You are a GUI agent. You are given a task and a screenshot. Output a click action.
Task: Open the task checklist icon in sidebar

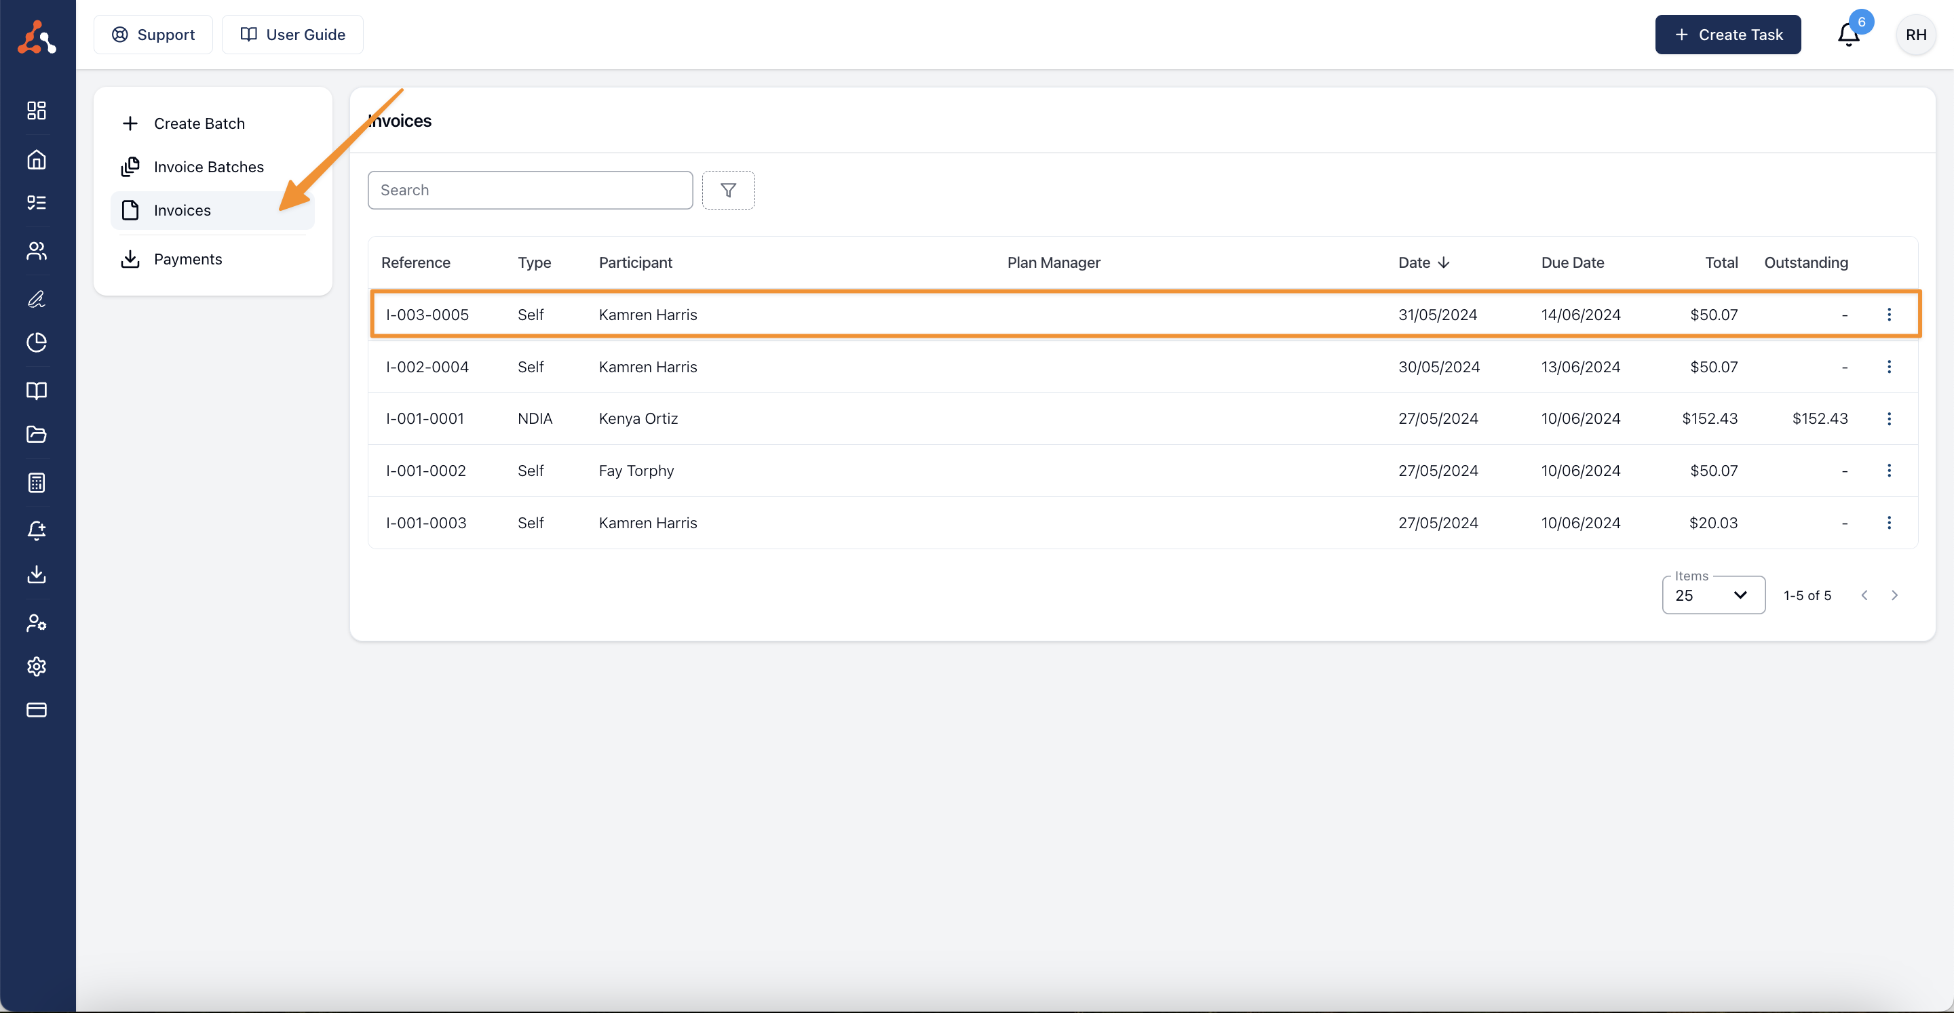click(x=37, y=203)
